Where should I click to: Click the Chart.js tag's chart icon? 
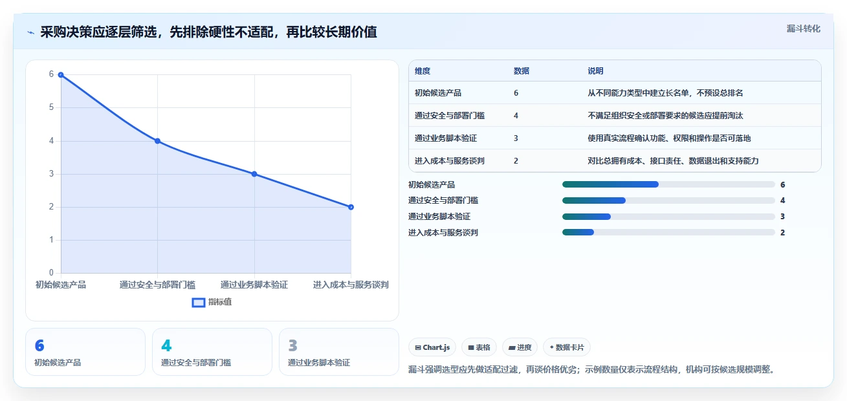point(418,348)
